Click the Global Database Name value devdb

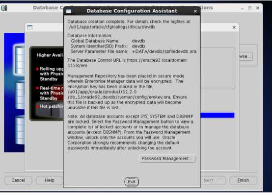click(138, 41)
